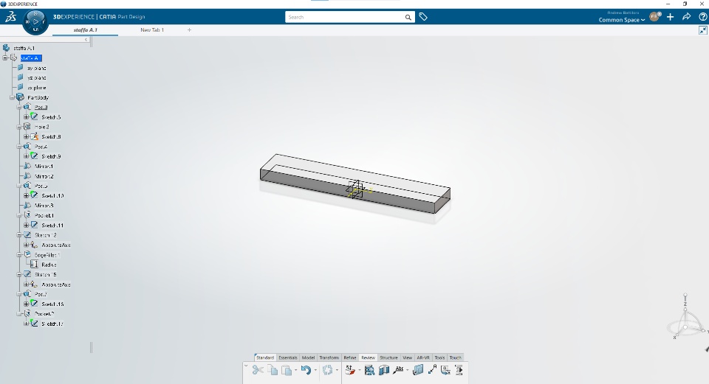The width and height of the screenshot is (709, 384).
Task: Open the Model action bar tab
Action: 308,357
